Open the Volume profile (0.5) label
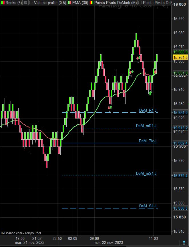The height and width of the screenshot is (247, 189). [50, 3]
